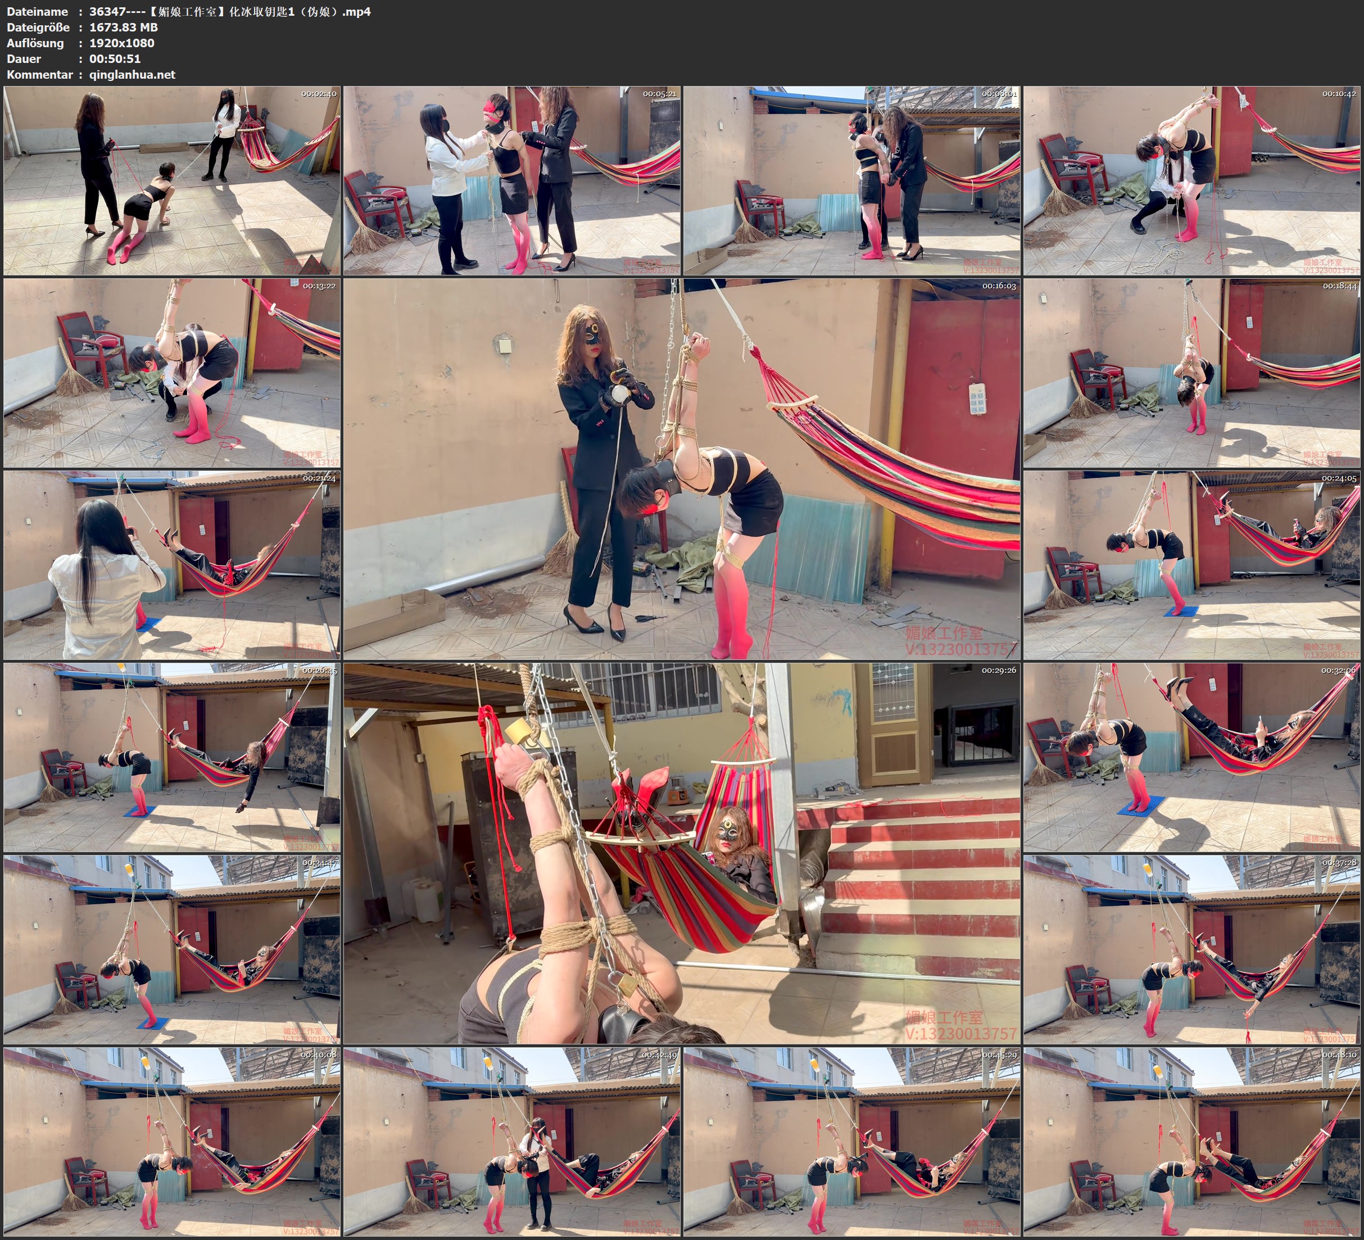Open the large frame at 00:16:03
This screenshot has width=1364, height=1240.
[x=682, y=469]
